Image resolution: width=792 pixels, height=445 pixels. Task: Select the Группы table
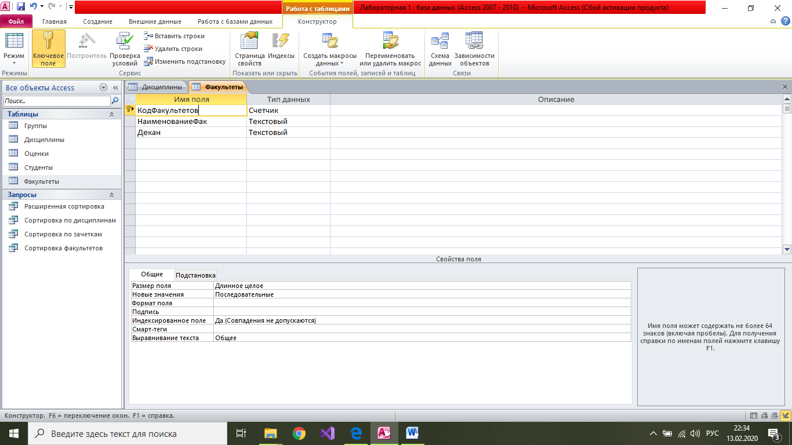[x=61, y=126]
